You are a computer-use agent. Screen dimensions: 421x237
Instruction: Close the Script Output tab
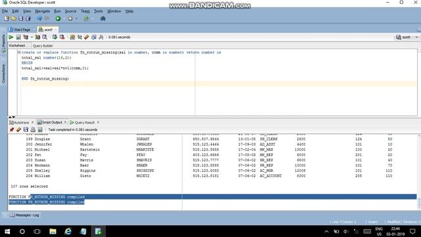click(65, 122)
